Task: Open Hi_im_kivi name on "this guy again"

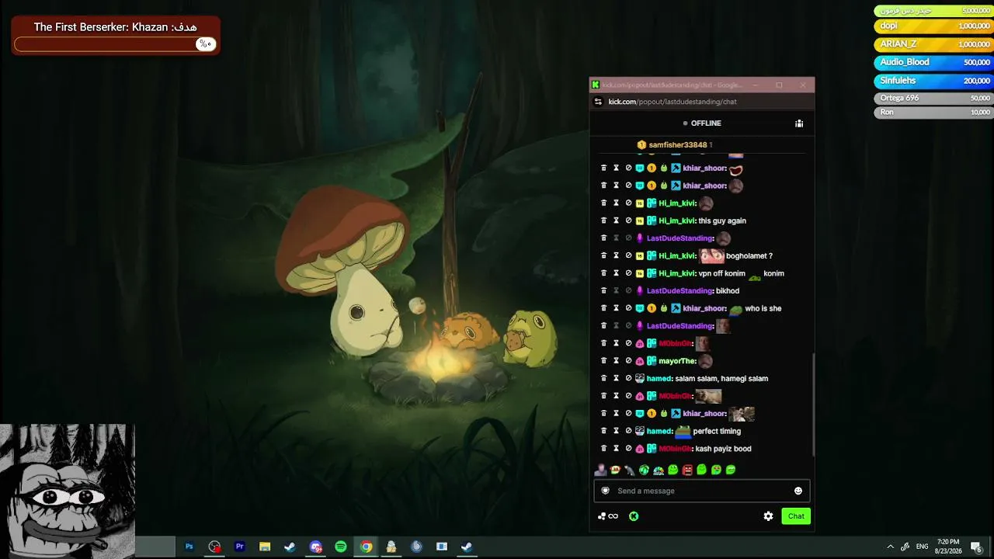Action: click(x=677, y=220)
